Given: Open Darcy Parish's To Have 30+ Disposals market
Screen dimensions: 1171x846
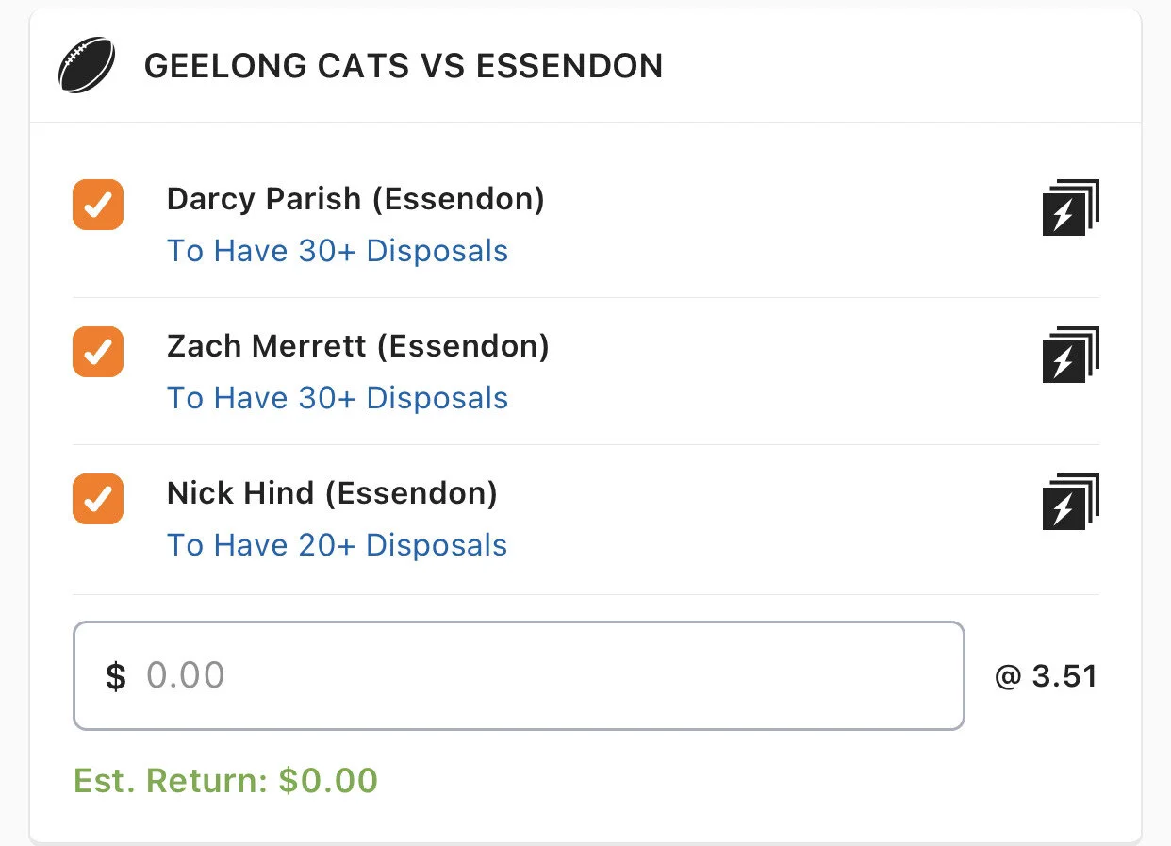Looking at the screenshot, I should (x=338, y=251).
